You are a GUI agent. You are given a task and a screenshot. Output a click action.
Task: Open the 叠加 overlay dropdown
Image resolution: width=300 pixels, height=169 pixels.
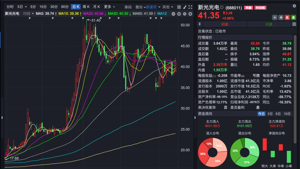[141, 7]
